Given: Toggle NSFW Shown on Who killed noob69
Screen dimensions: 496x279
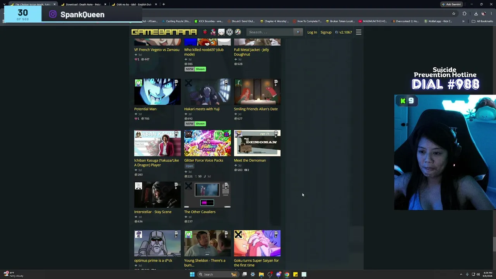Looking at the screenshot, I should (x=195, y=69).
